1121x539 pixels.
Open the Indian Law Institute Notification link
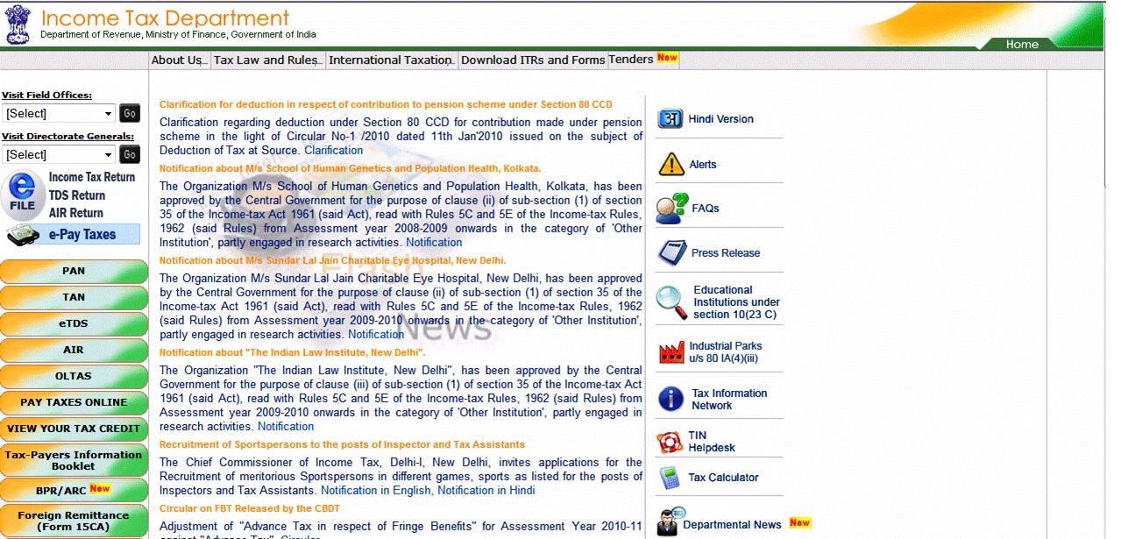point(286,426)
